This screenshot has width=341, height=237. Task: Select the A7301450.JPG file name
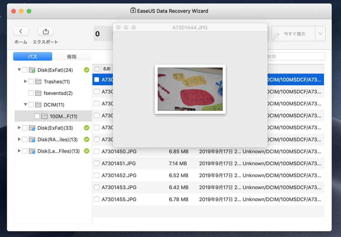point(119,152)
